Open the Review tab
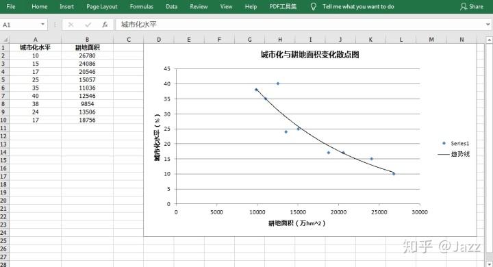Viewport: 493px width, 267px height. 199,7
